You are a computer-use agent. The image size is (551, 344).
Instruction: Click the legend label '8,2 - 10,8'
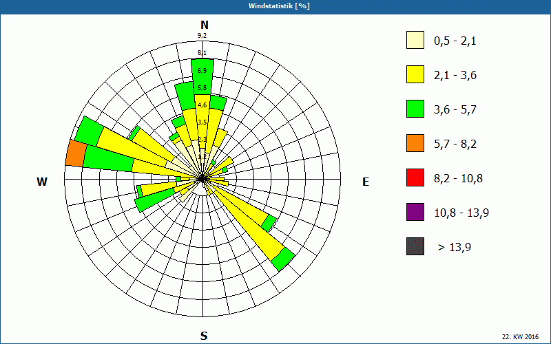point(458,179)
